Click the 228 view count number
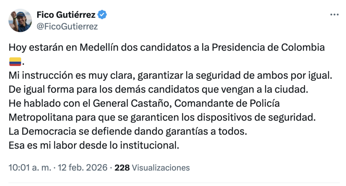Screen dimensions: 346x186 (x=122, y=168)
